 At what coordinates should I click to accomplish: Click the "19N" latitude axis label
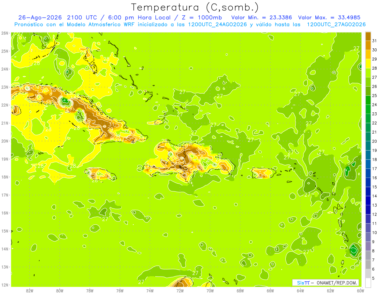[x=5, y=159]
